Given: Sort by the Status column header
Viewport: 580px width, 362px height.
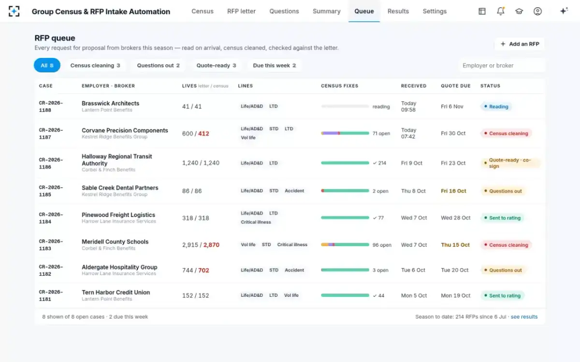Looking at the screenshot, I should click(490, 86).
